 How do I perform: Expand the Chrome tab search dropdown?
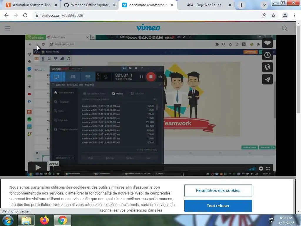coord(264,5)
